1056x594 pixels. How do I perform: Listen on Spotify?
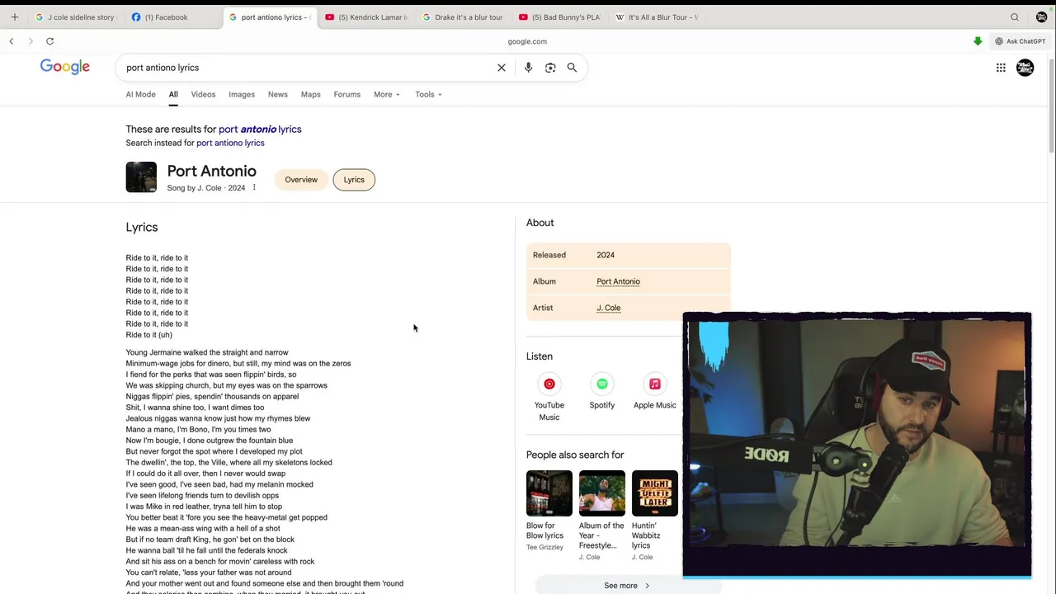coord(602,393)
